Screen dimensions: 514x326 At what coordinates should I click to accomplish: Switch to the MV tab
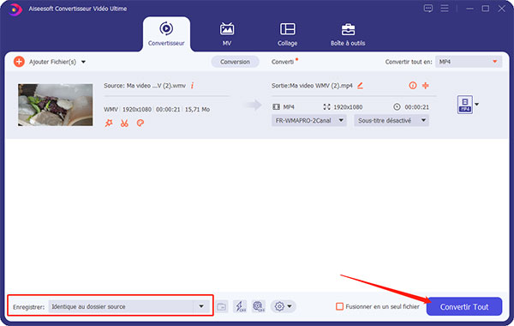(x=227, y=34)
